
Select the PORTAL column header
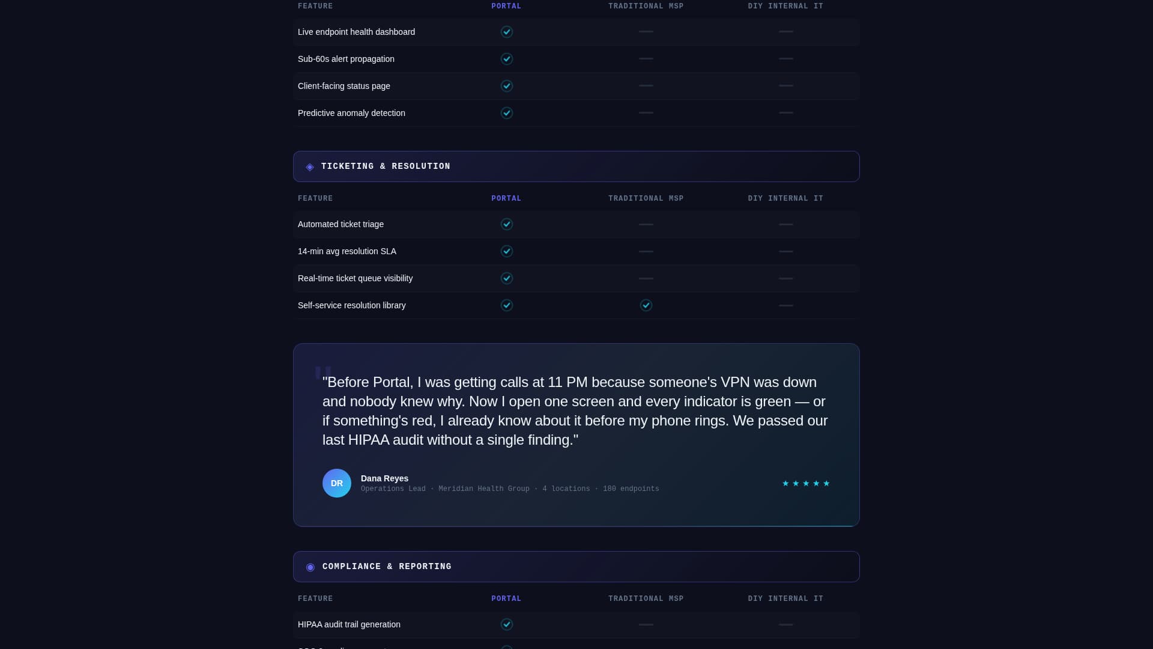click(x=506, y=198)
